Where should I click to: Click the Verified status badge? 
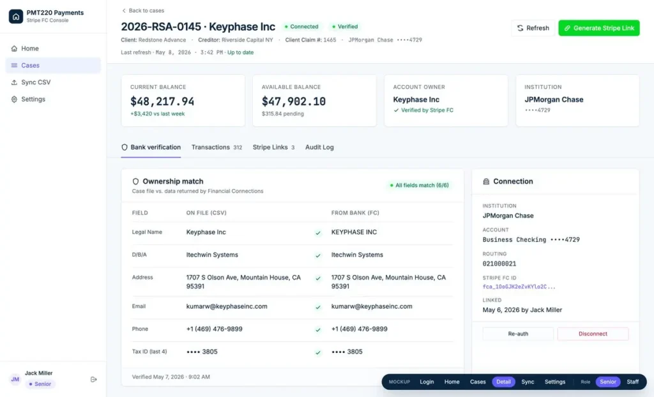345,26
